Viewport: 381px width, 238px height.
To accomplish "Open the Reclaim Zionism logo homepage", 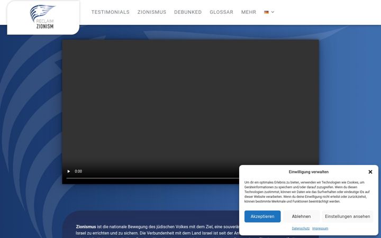I will pos(43,17).
